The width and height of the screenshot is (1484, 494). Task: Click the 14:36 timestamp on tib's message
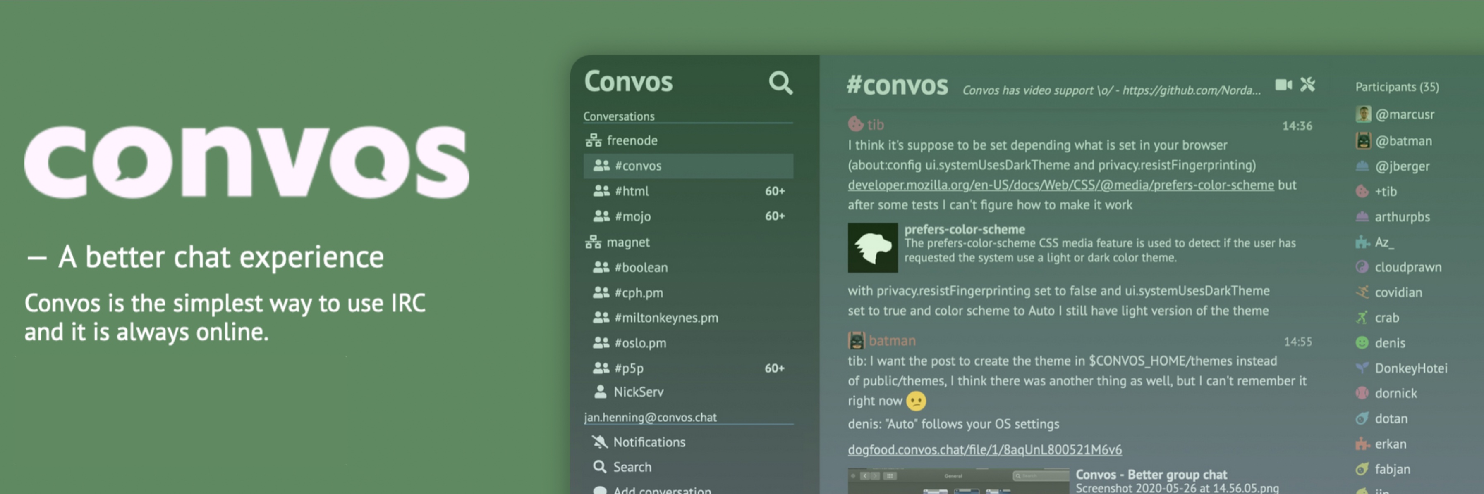(1297, 126)
